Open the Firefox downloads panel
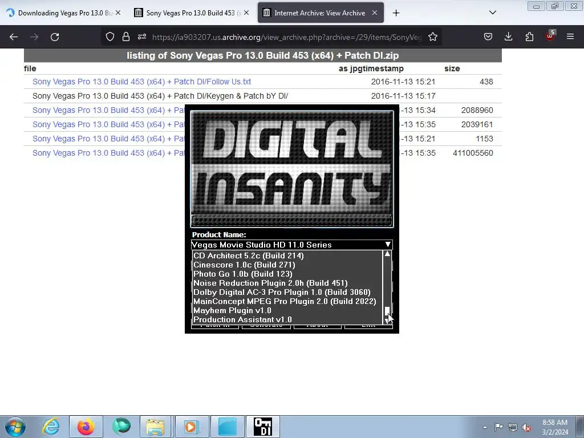584x438 pixels. coord(508,36)
